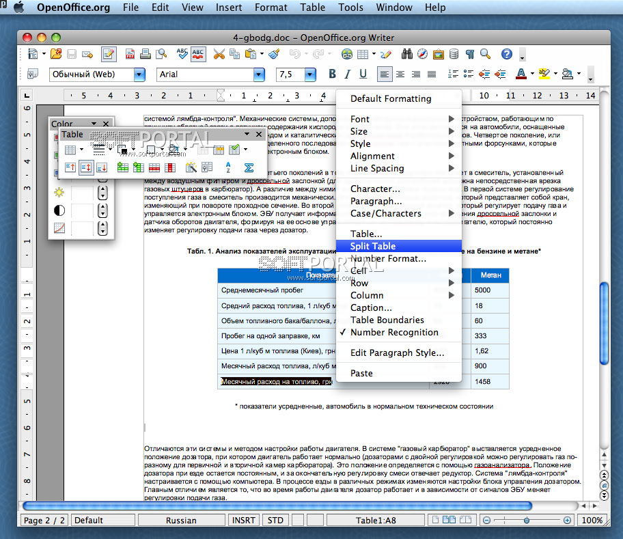This screenshot has width=623, height=539.
Task: Open Table... properties from context menu
Action: [398, 234]
